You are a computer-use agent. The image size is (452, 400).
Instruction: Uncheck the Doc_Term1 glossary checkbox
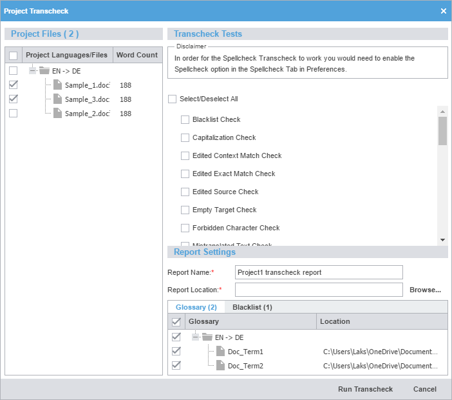pos(176,351)
